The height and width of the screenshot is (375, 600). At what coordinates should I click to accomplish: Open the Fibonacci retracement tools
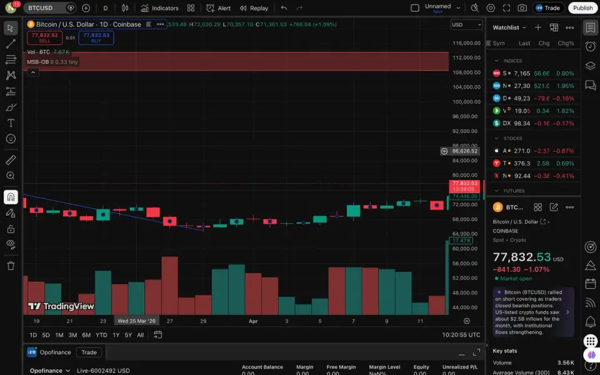11,59
